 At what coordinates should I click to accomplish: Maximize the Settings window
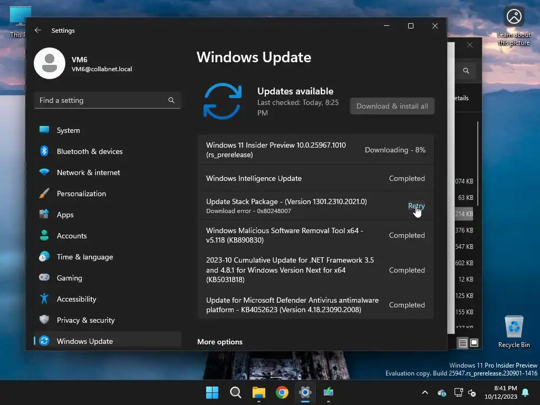pos(410,26)
